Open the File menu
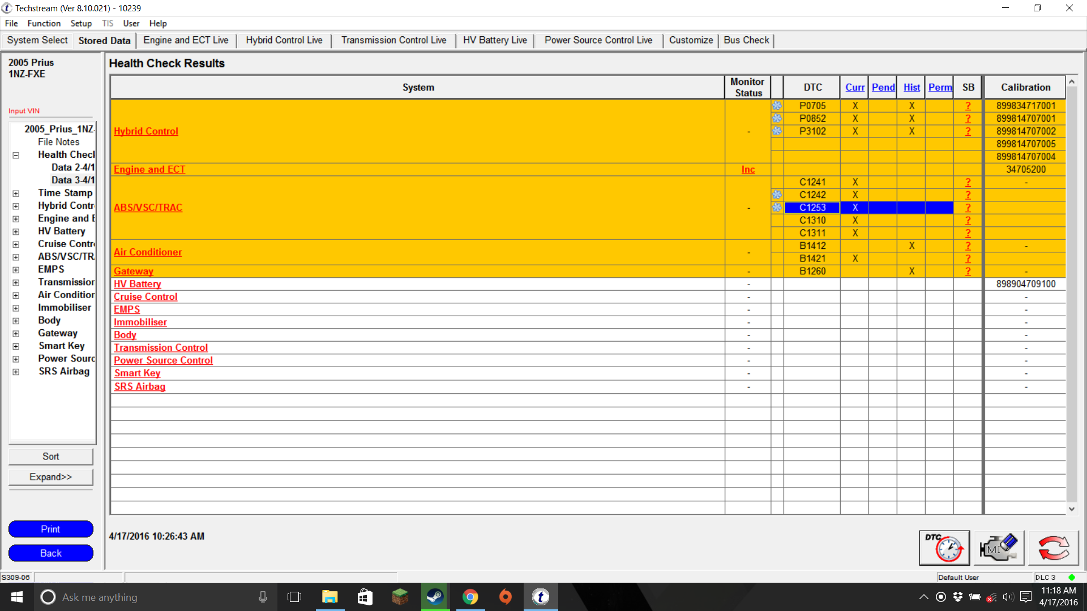 tap(11, 23)
